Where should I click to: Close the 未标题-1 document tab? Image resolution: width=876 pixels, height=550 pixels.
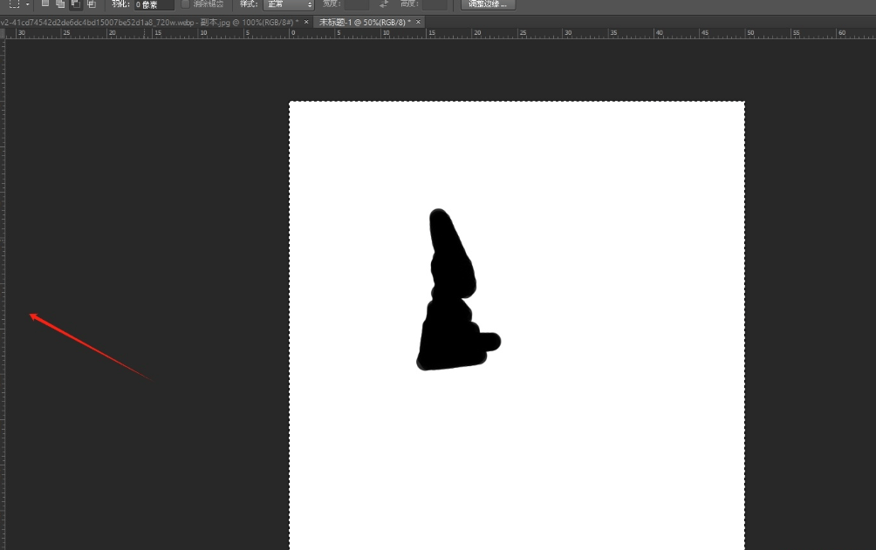[418, 21]
